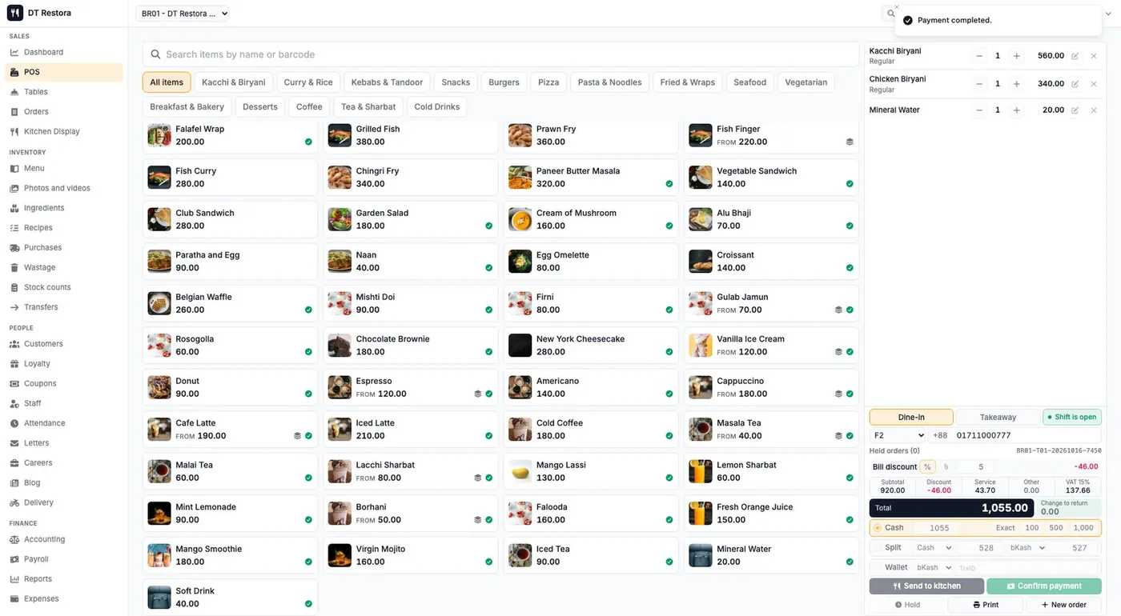The image size is (1121, 616).
Task: Open the Loyalty sidebar entry
Action: 63,363
